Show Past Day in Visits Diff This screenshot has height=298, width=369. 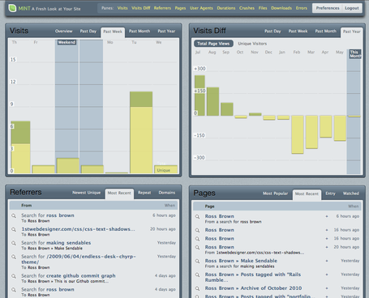272,31
